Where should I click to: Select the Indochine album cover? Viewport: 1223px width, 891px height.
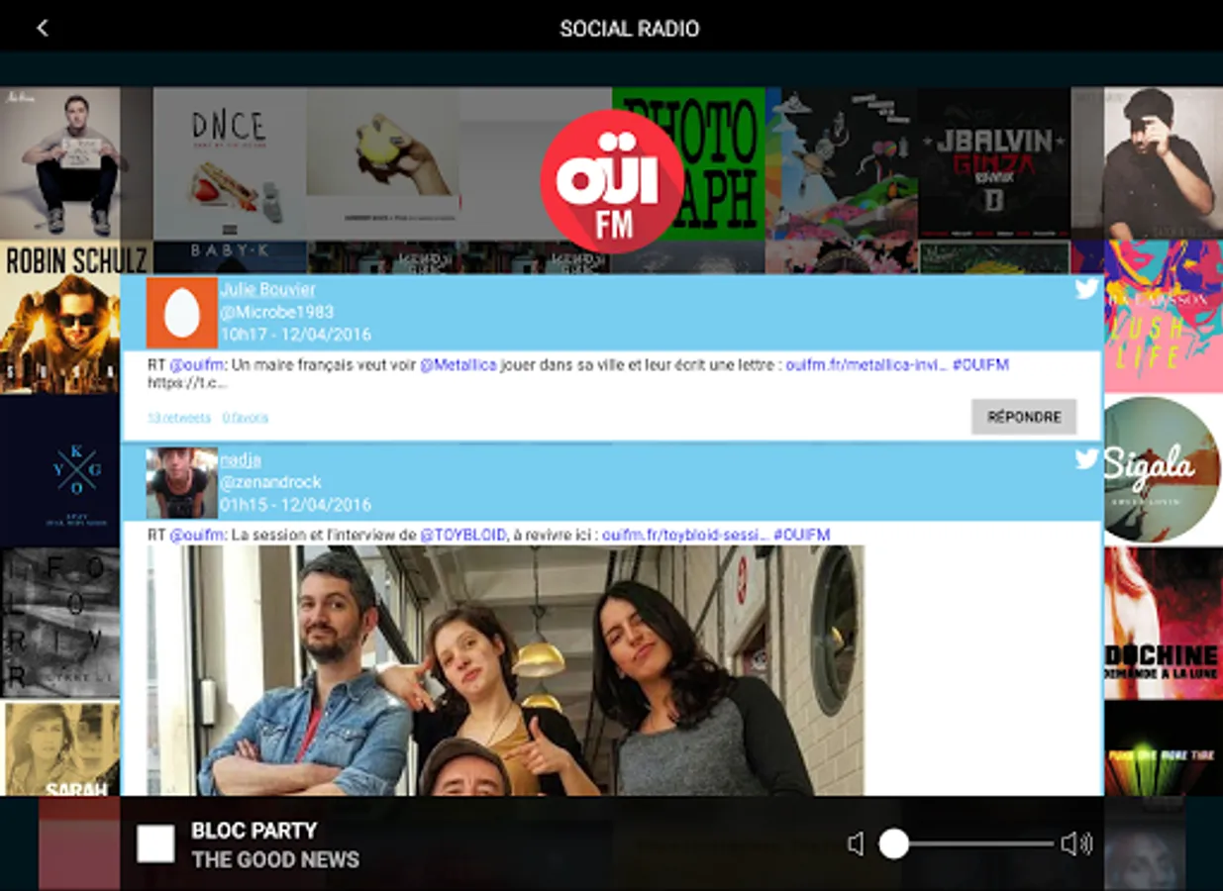tap(1164, 623)
